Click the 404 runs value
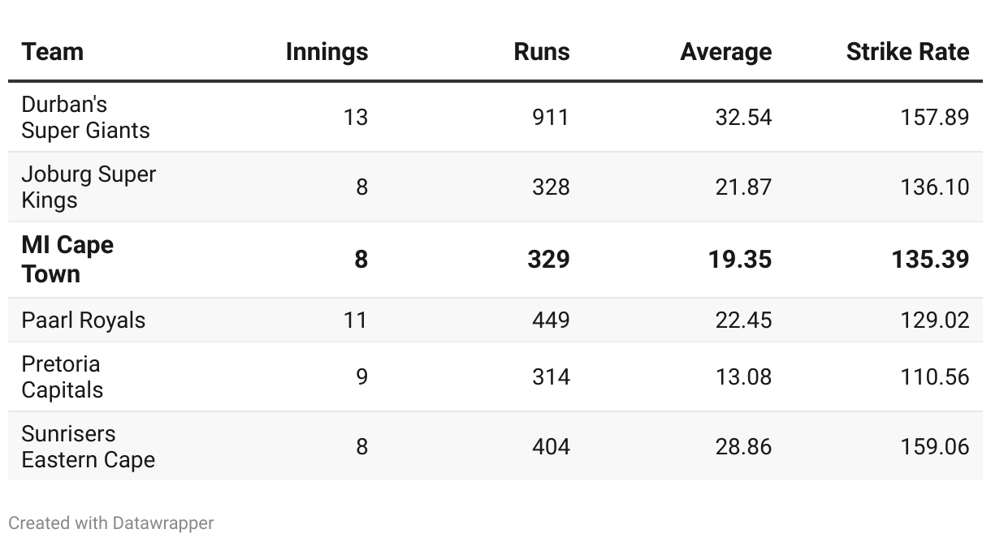991x542 pixels. point(551,447)
